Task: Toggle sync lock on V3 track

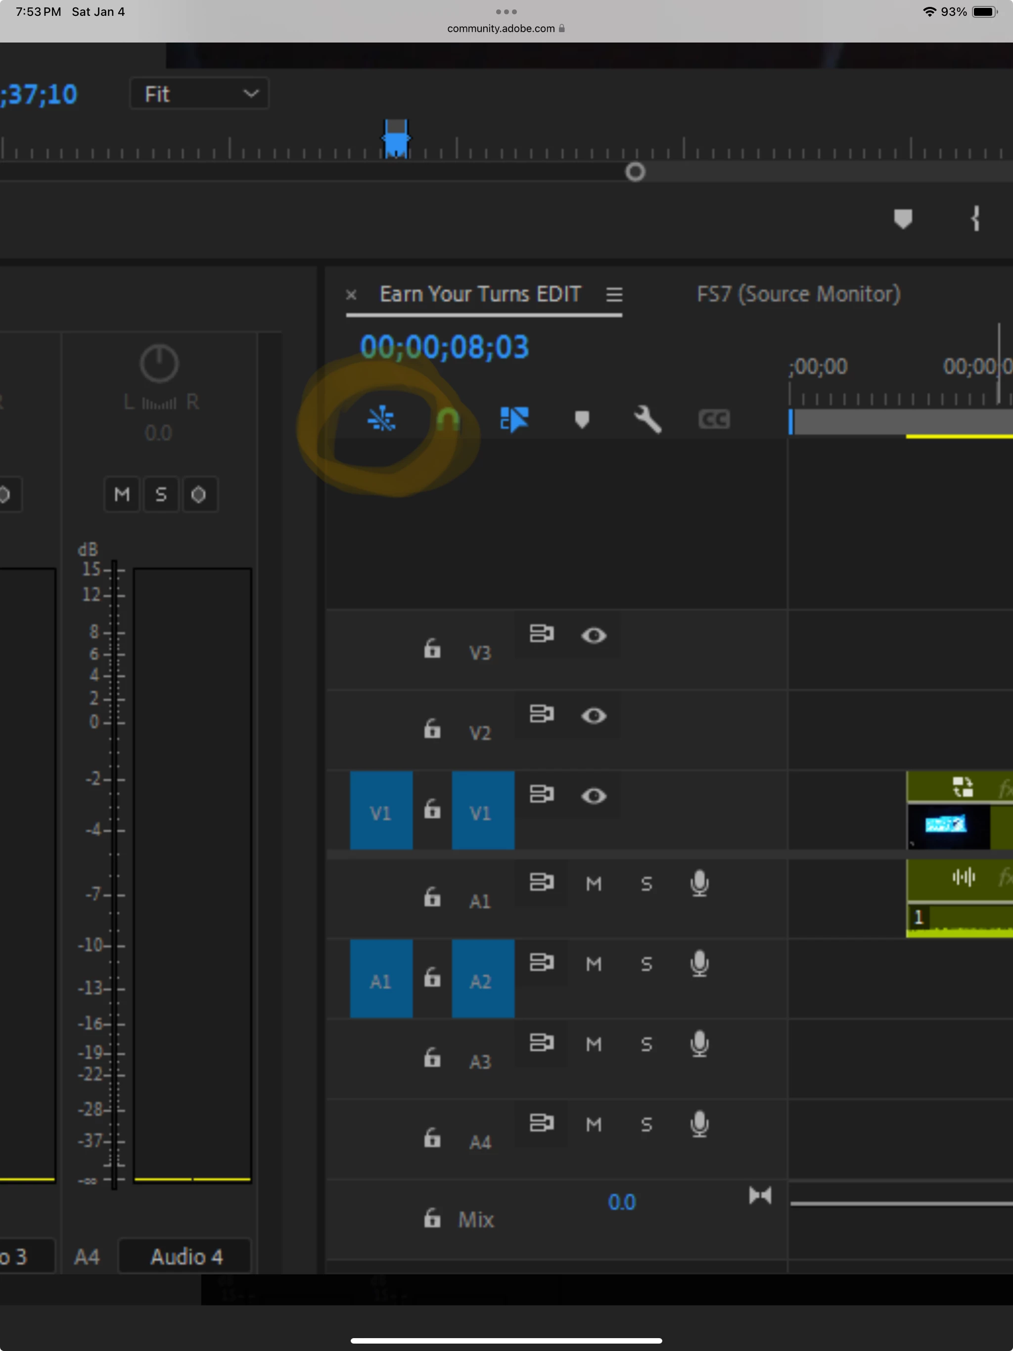Action: click(541, 634)
